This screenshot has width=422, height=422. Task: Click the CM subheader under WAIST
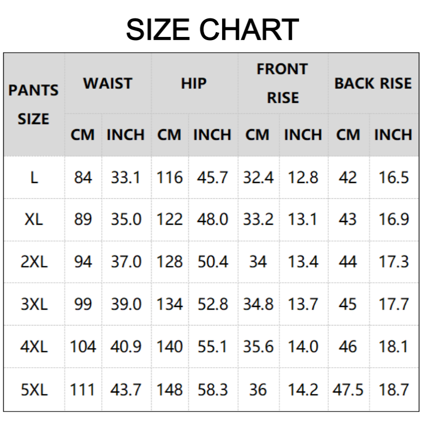83,135
